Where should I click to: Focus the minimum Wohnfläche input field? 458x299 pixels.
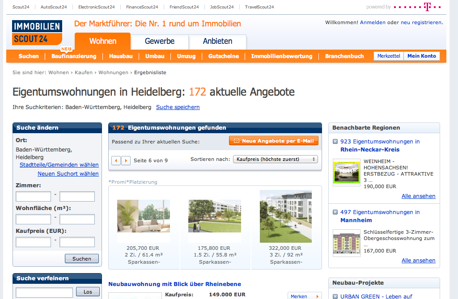[33, 219]
